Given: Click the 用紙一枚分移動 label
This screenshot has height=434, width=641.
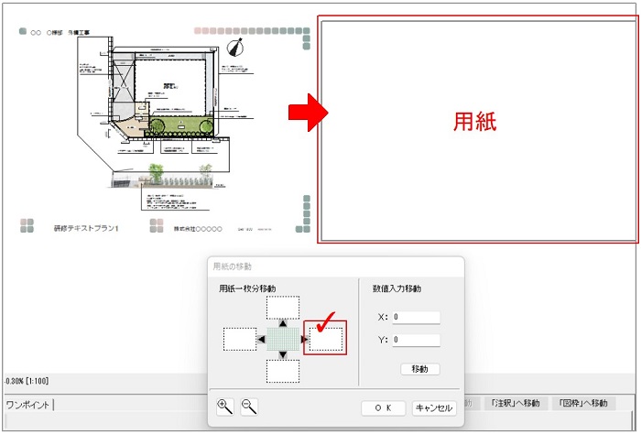Looking at the screenshot, I should tap(247, 288).
